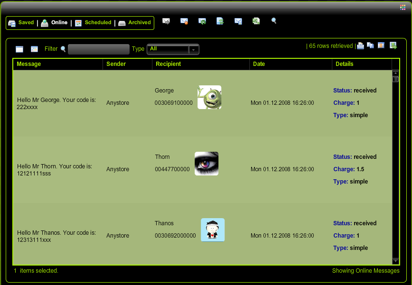This screenshot has width=412, height=285.
Task: Click the Type dropdown arrow button
Action: (x=193, y=50)
